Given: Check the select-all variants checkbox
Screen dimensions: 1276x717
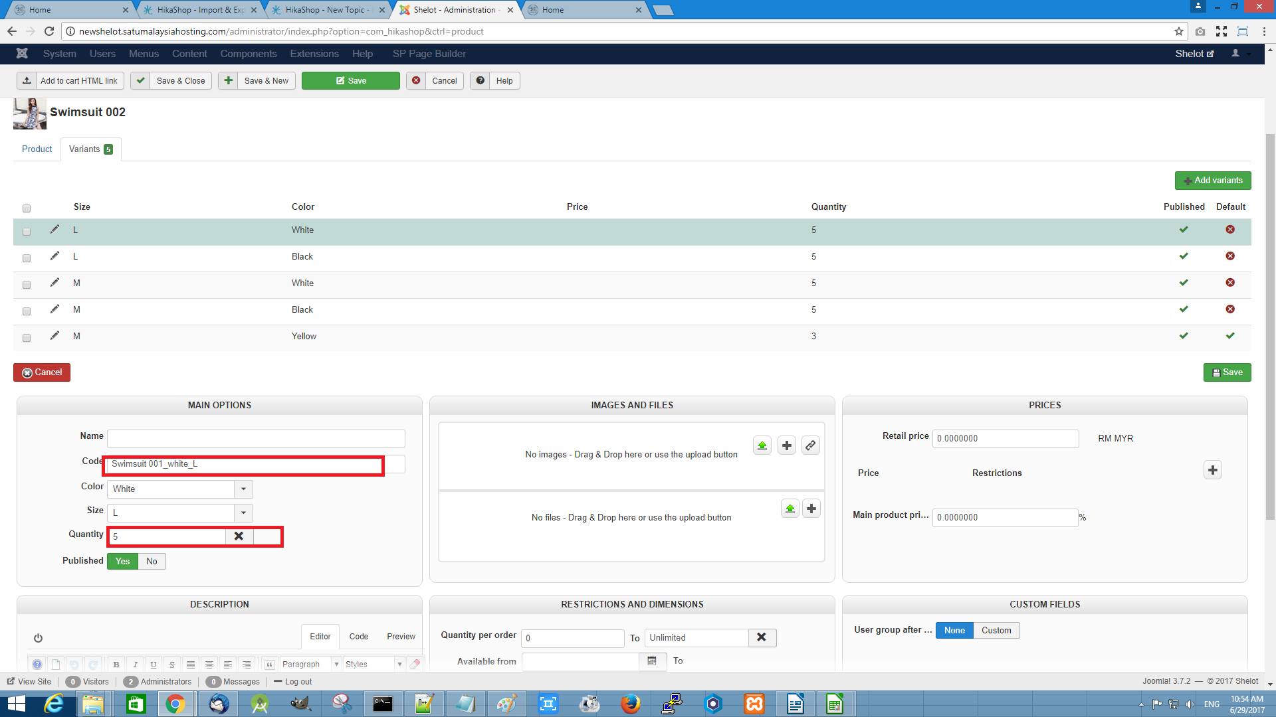Looking at the screenshot, I should click(x=27, y=208).
